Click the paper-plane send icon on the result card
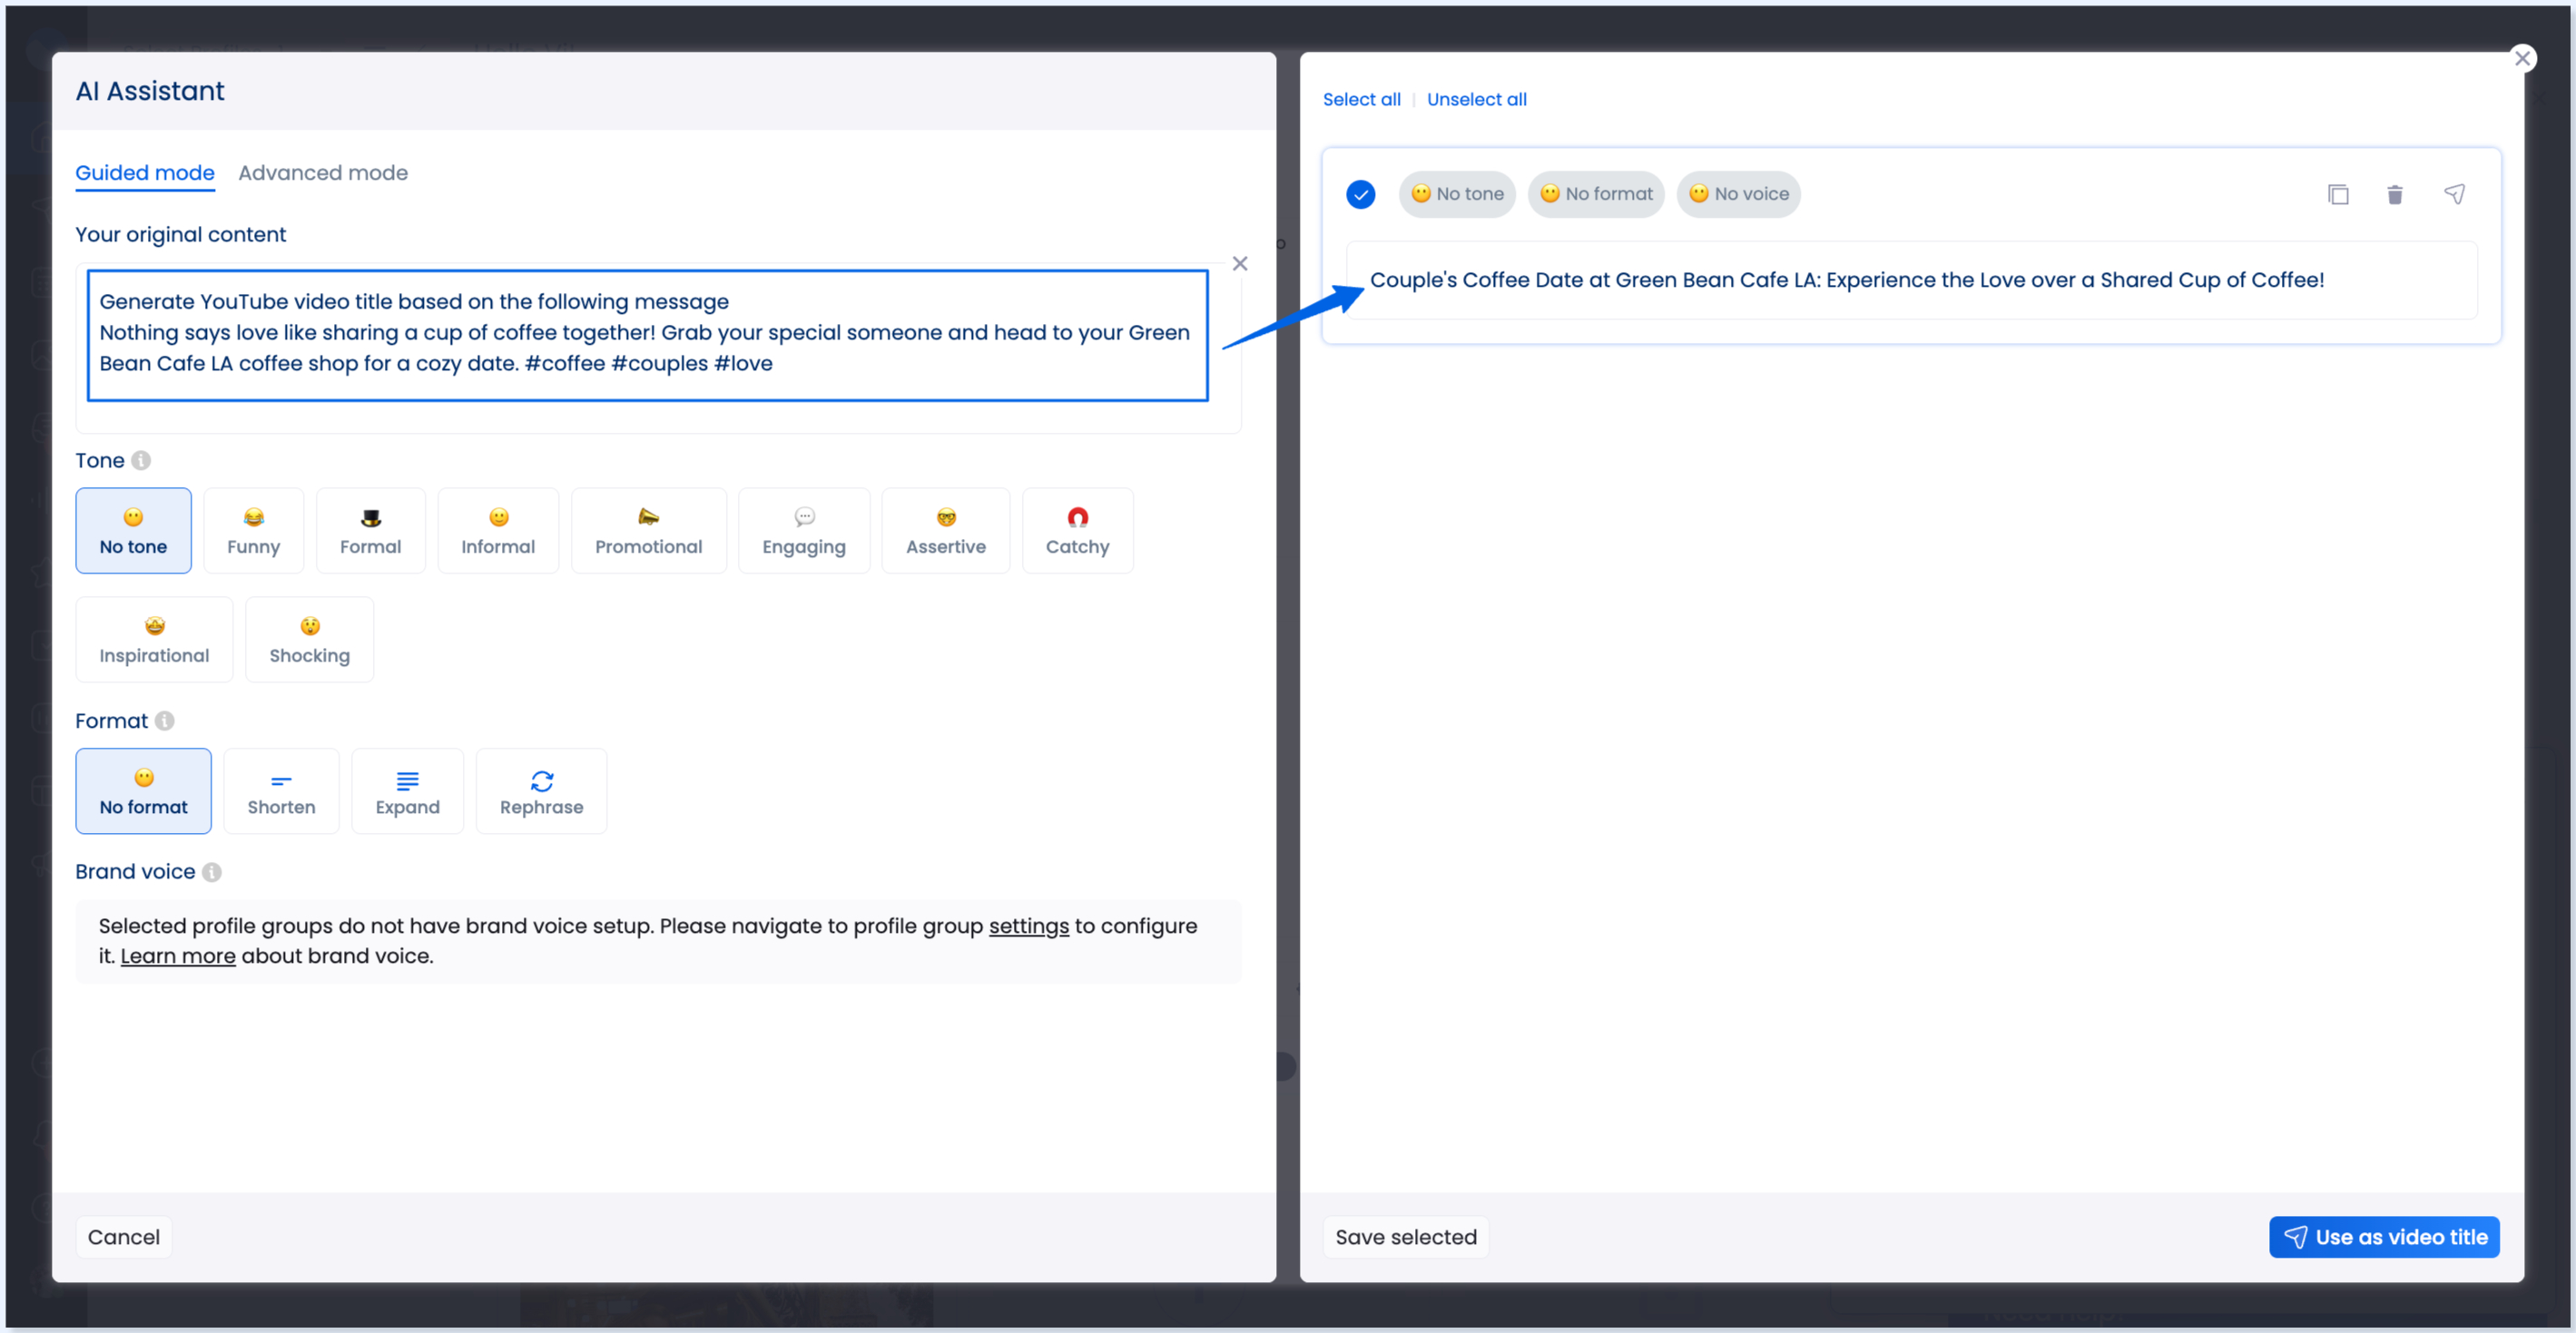 tap(2454, 194)
